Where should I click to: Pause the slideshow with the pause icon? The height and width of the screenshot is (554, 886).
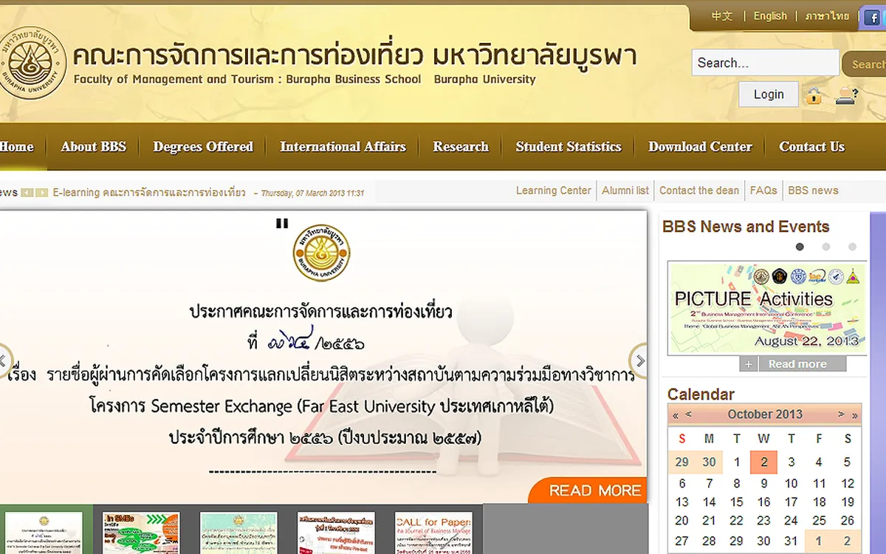tap(282, 223)
